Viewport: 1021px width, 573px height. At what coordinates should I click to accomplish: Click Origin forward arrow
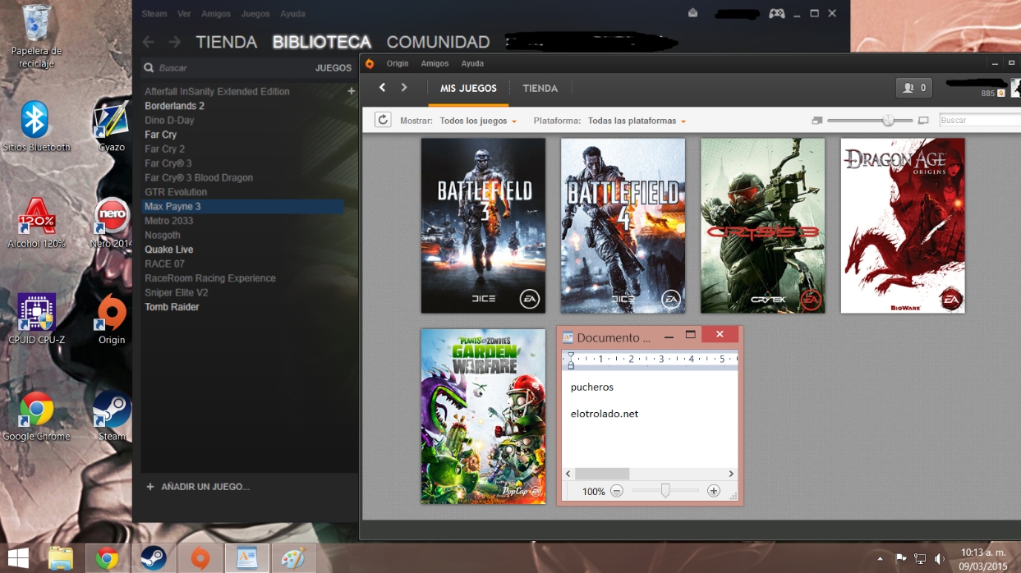(x=404, y=88)
